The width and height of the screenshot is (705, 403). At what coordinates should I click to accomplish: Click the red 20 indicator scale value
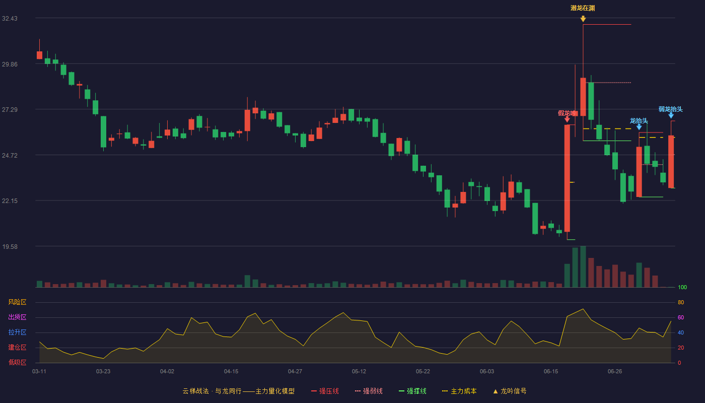(x=681, y=348)
